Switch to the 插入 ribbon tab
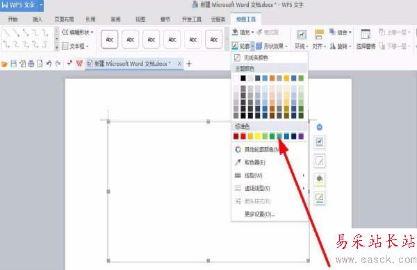Screen dimensions: 417x270 38,19
